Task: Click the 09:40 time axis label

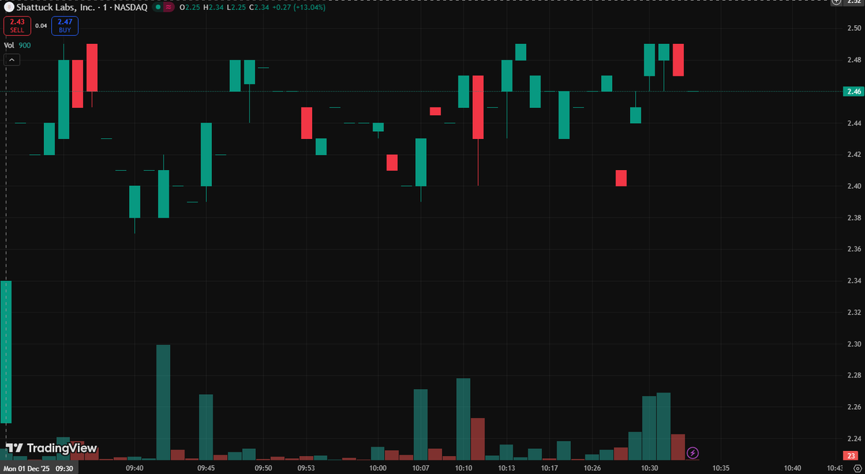Action: pos(135,468)
